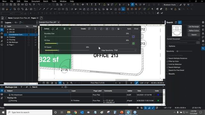Image resolution: width=205 pixels, height=115 pixels.
Task: Open the Current Document scope dropdown
Action: [183, 39]
